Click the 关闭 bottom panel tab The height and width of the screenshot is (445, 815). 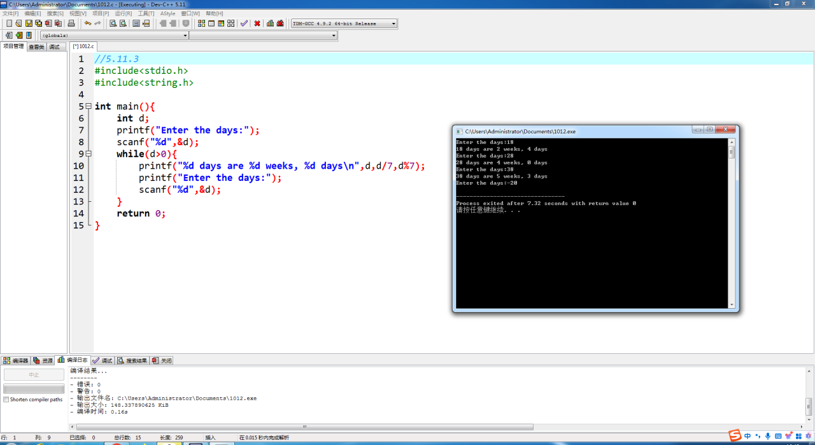coord(162,360)
